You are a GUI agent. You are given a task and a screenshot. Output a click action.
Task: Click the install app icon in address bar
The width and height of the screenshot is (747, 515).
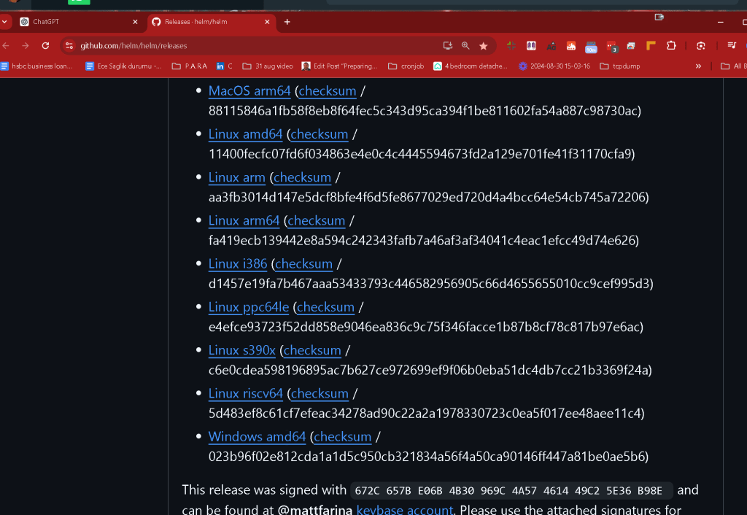click(447, 46)
